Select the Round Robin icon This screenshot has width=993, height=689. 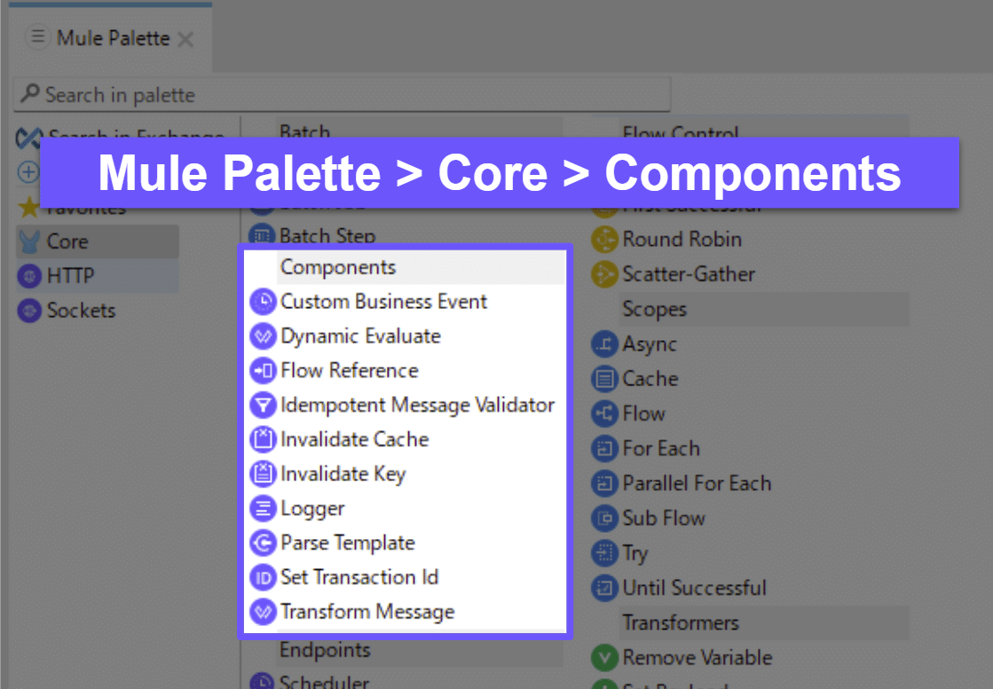tap(604, 239)
